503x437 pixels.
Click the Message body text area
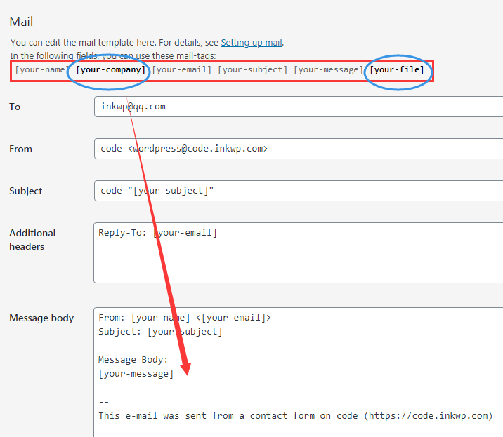click(299, 372)
